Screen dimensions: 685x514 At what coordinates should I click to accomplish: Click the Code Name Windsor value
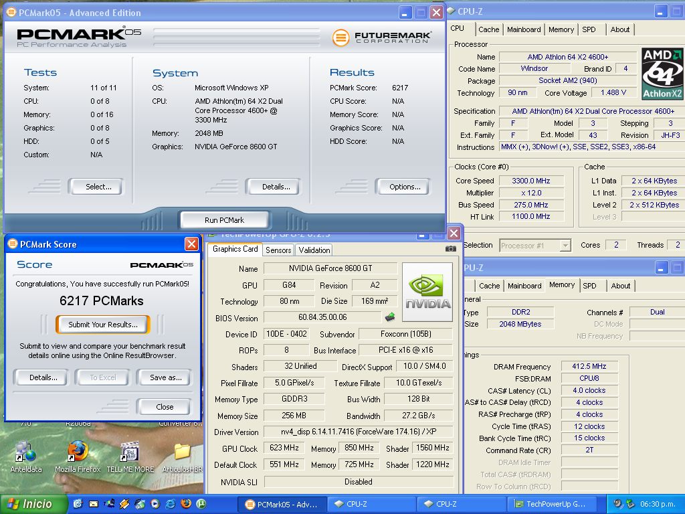(534, 69)
